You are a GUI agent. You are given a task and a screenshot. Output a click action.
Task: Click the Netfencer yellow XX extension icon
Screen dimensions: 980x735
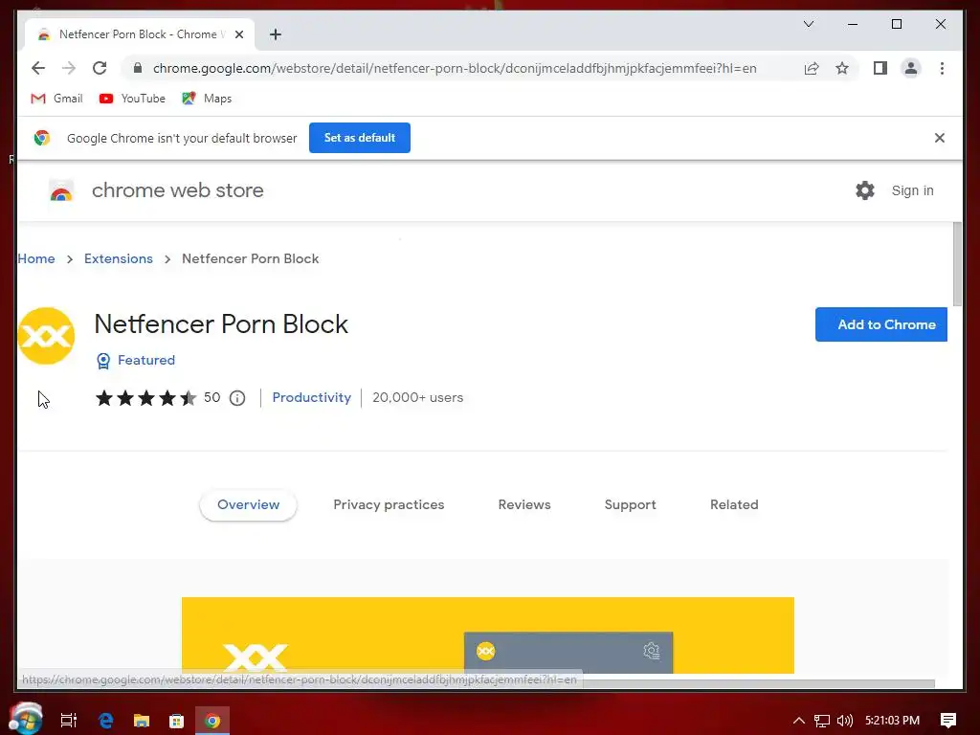(46, 336)
